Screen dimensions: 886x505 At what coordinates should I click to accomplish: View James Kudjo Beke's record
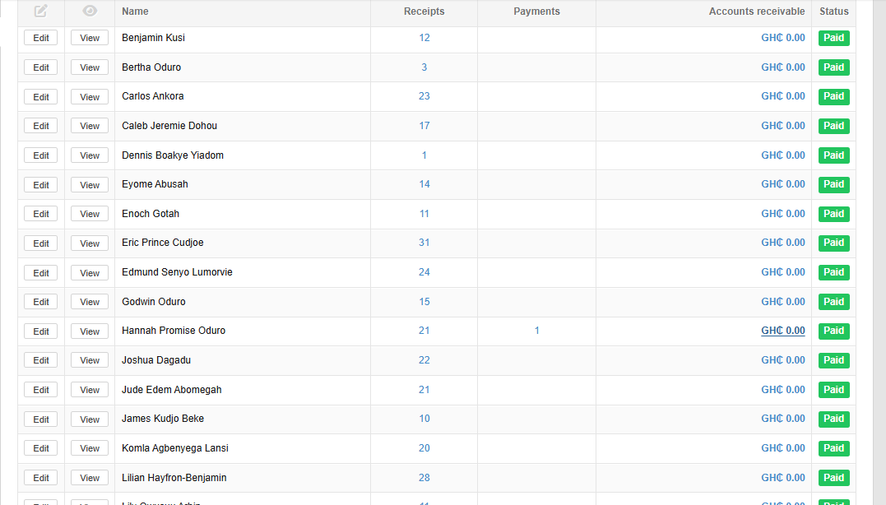tap(90, 419)
